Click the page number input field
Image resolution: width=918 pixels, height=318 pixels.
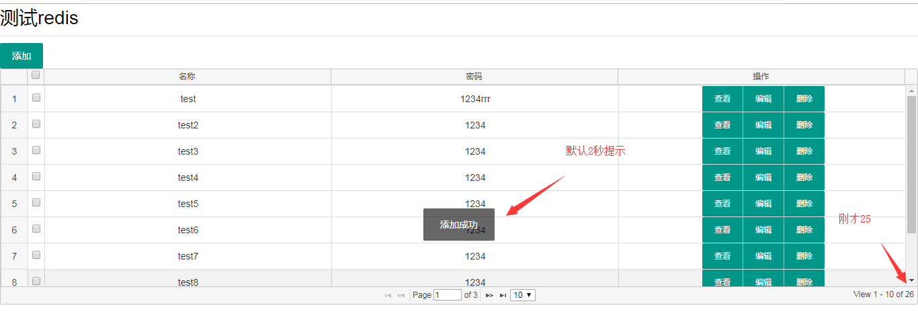tap(448, 295)
